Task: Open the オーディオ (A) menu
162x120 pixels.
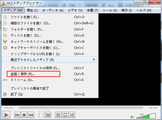Action: (53, 10)
